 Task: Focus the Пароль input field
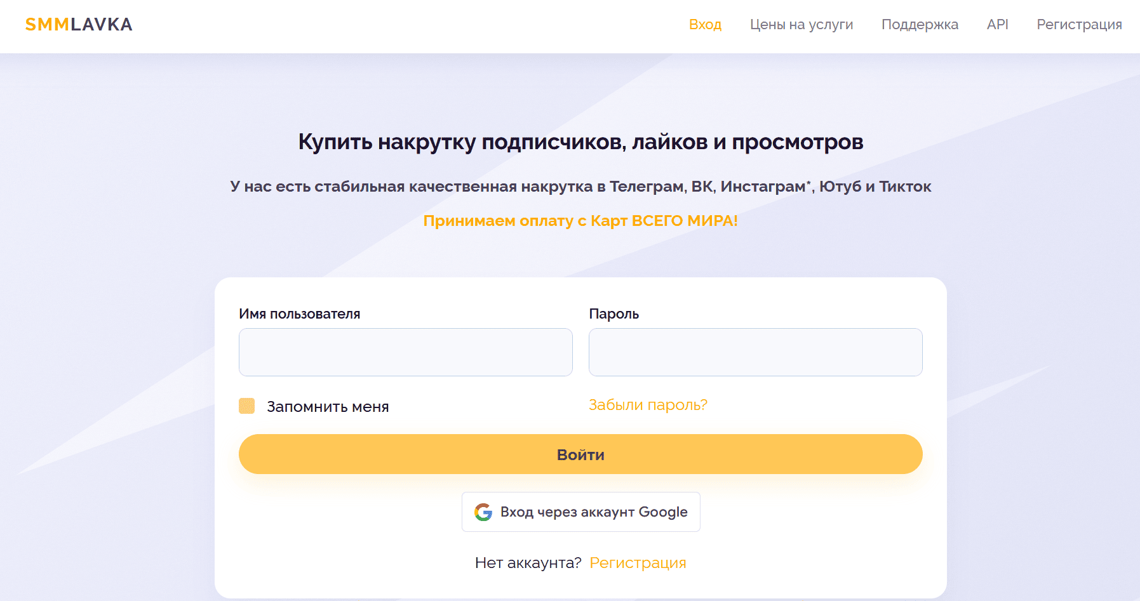(x=756, y=352)
